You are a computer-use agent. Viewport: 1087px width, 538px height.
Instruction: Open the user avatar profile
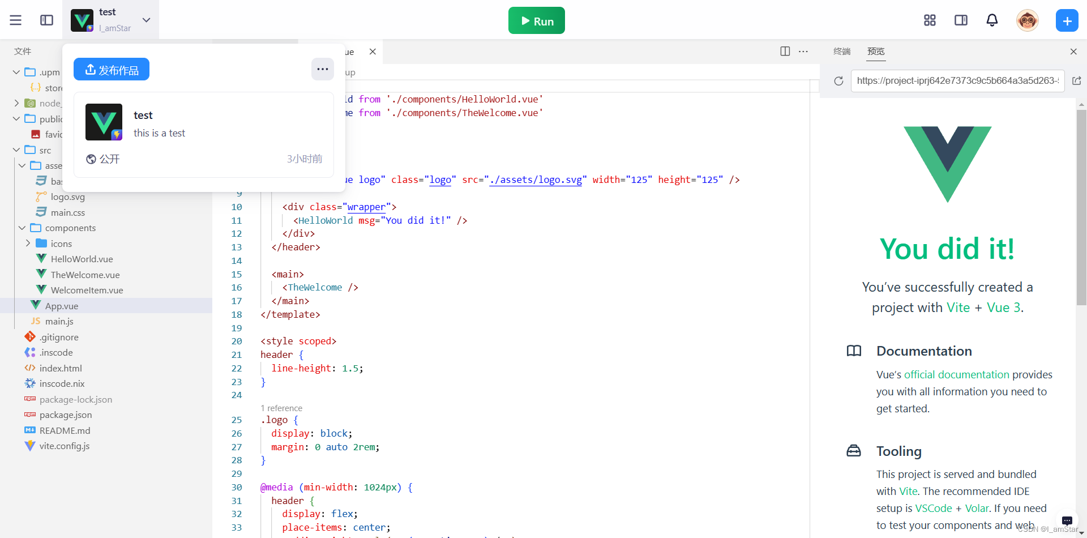pyautogui.click(x=1027, y=20)
